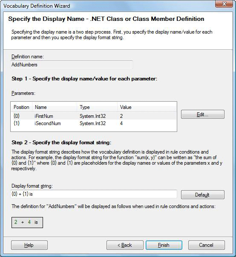Cancel the vocabulary definition wizard

coord(207,245)
